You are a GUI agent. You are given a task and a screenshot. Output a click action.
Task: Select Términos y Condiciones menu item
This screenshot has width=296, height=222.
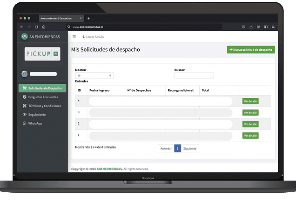point(44,106)
